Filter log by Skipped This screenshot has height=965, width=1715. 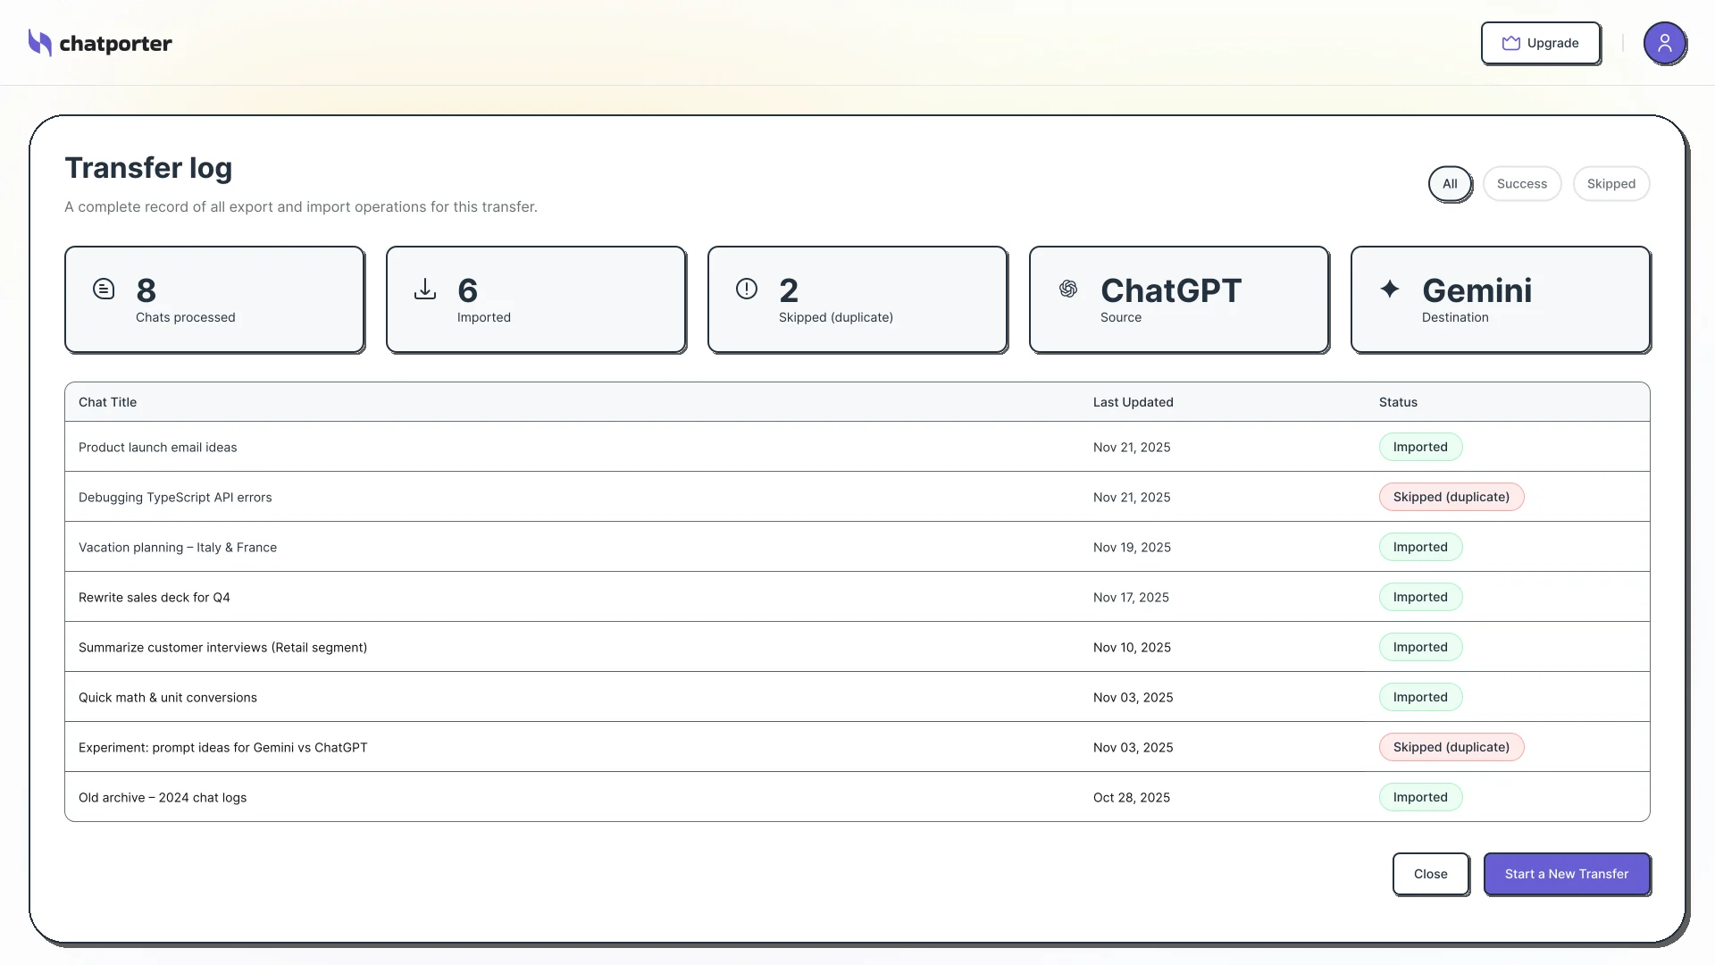pyautogui.click(x=1610, y=184)
